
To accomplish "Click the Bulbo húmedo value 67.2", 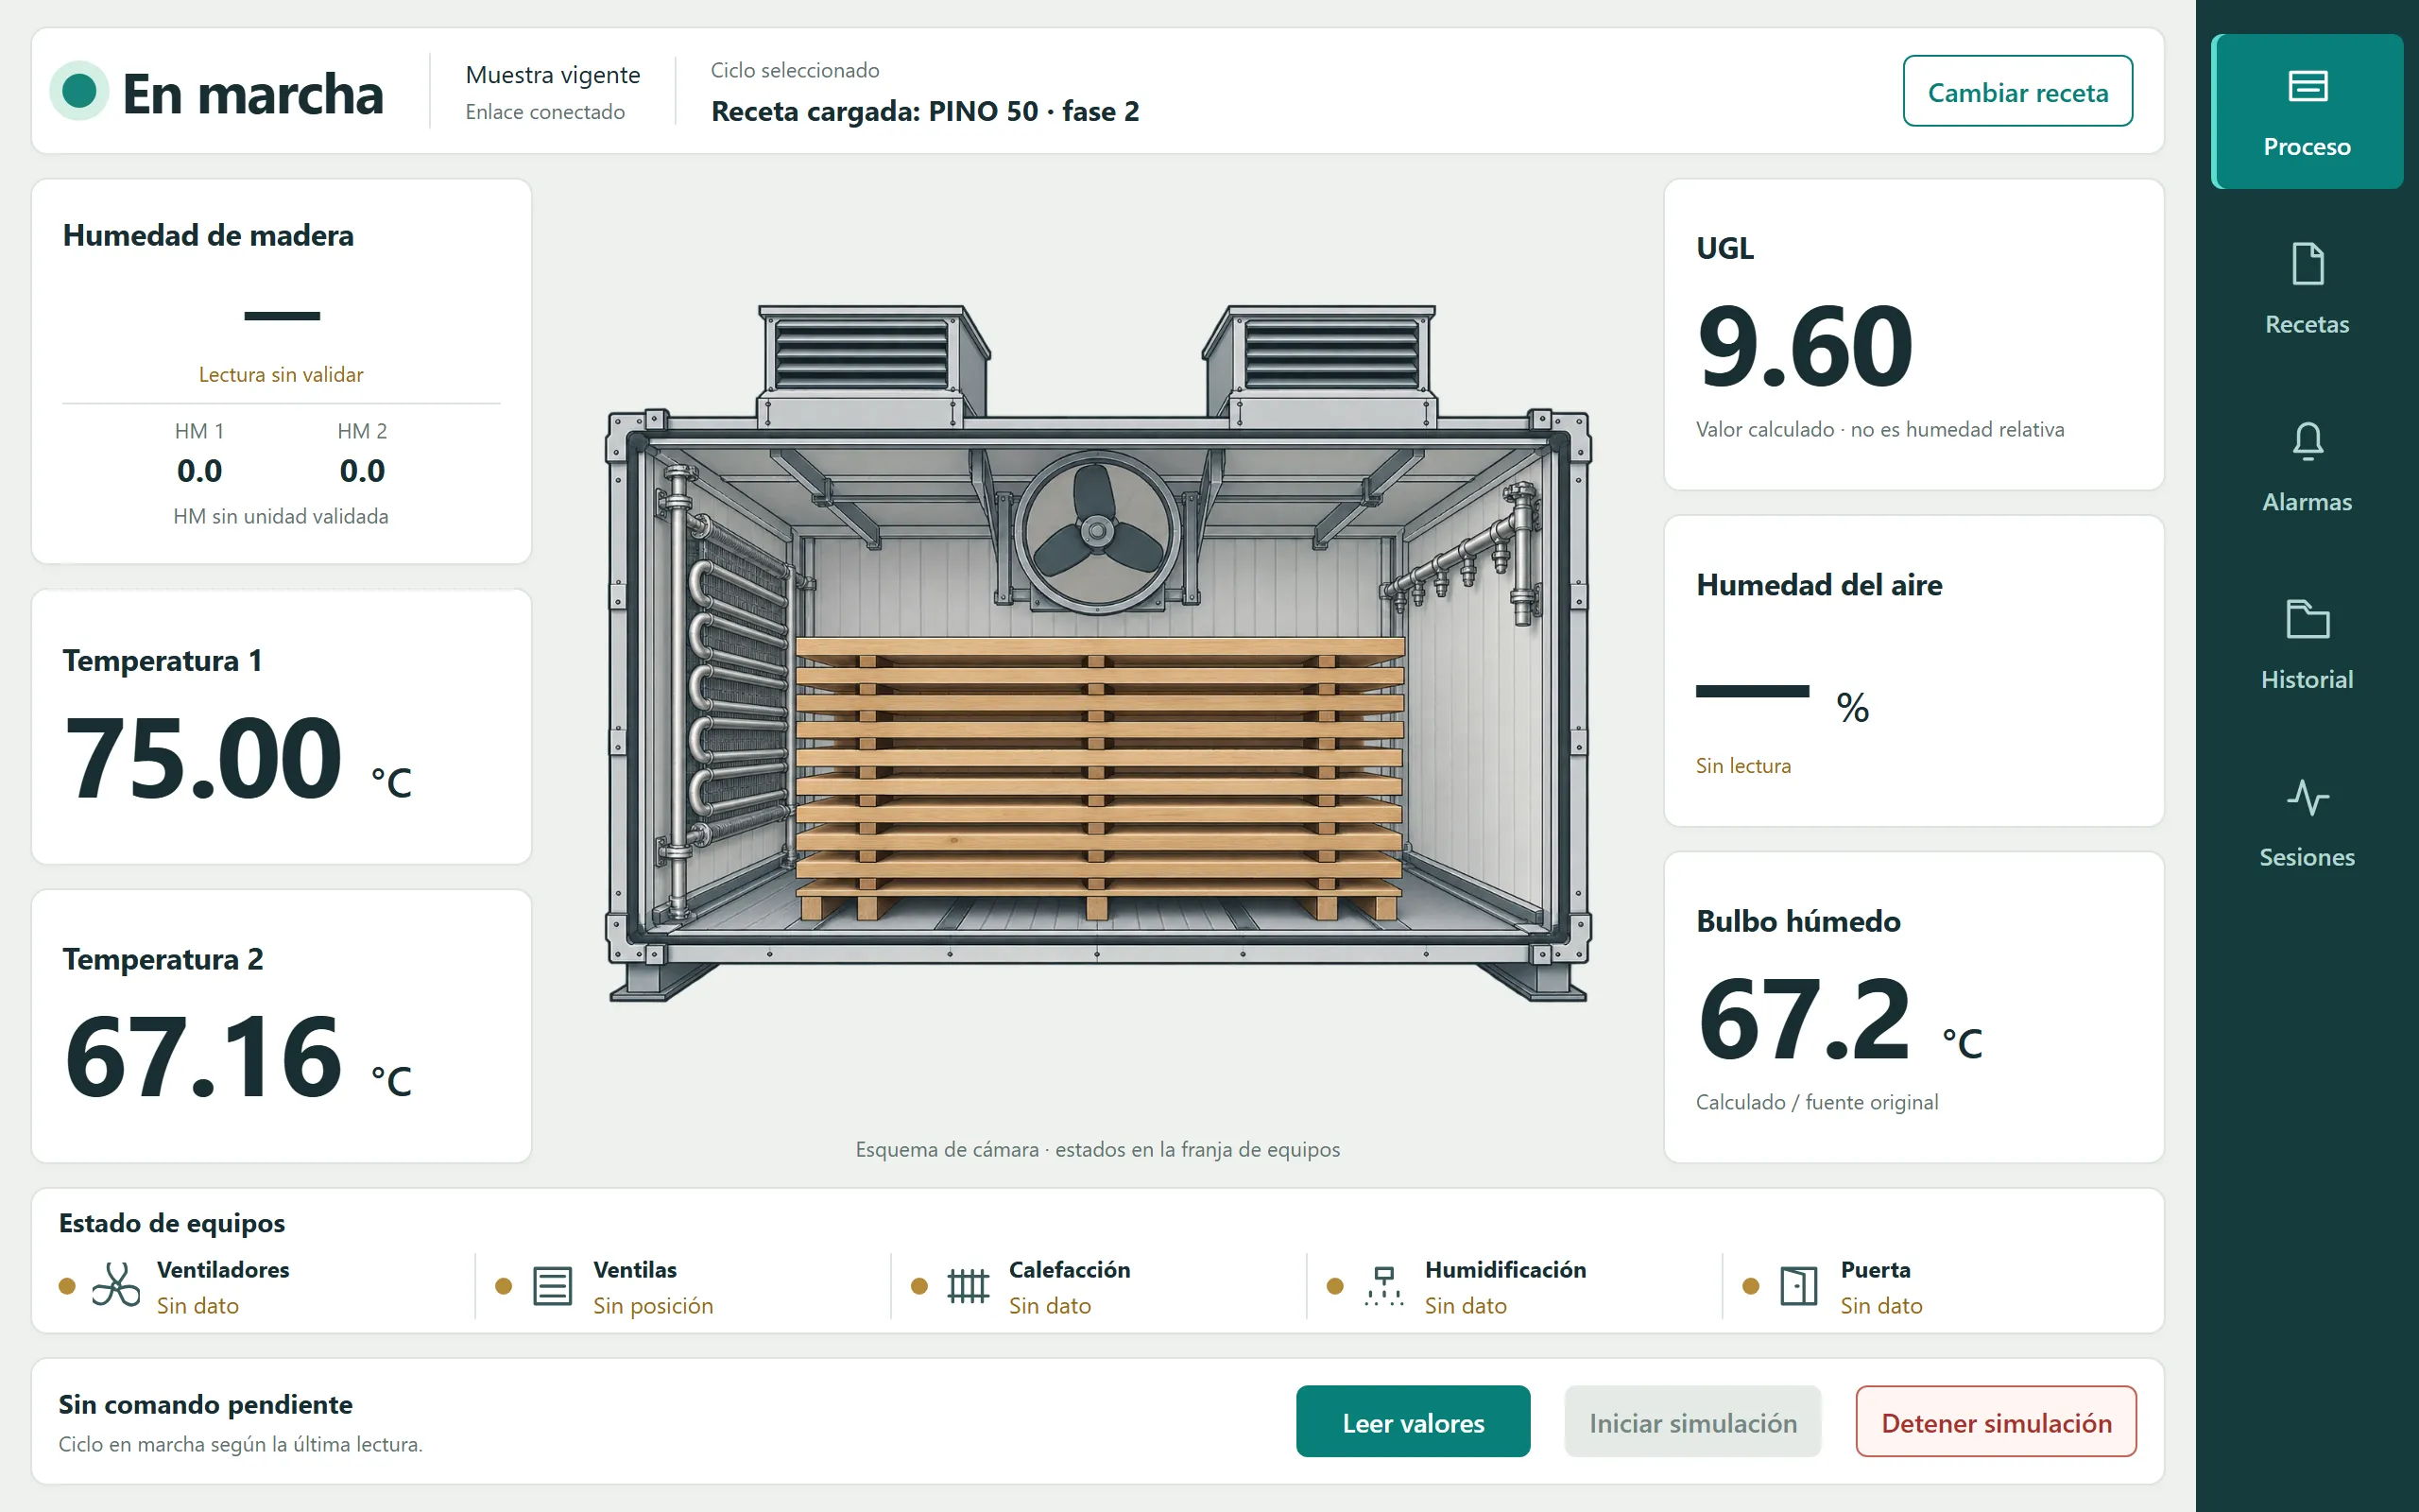I will [1805, 1020].
